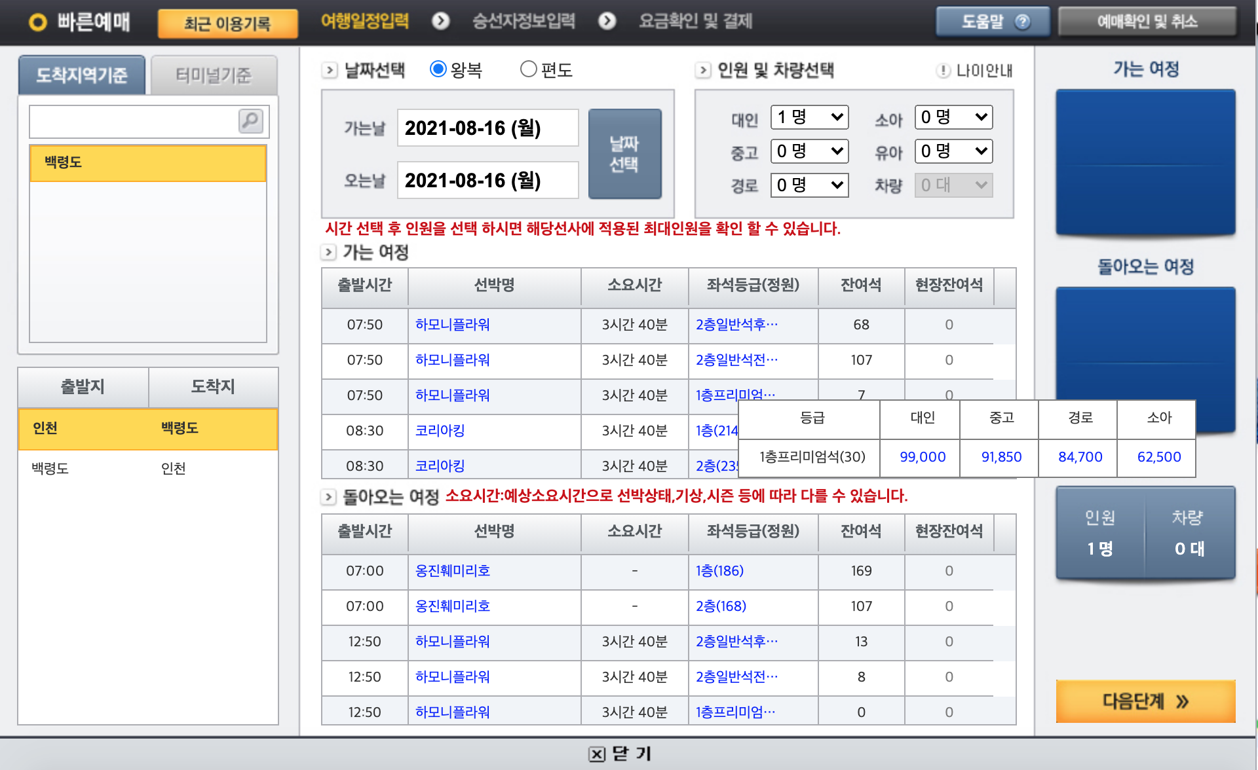Click the 닫기 close label

coord(632,754)
